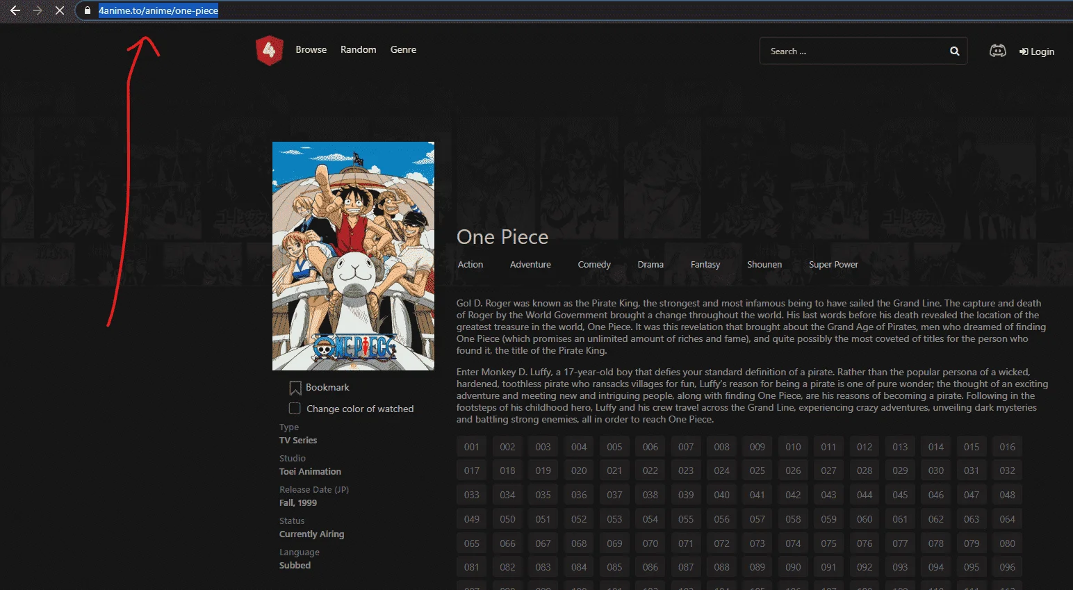The image size is (1073, 590).
Task: Open episode 032
Action: (x=1007, y=470)
